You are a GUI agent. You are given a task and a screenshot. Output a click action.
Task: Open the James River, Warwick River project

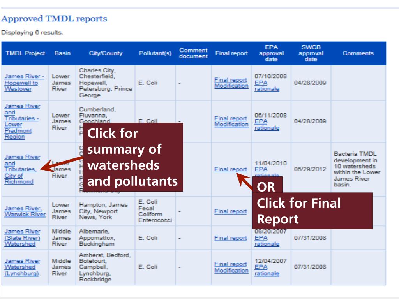pos(25,211)
